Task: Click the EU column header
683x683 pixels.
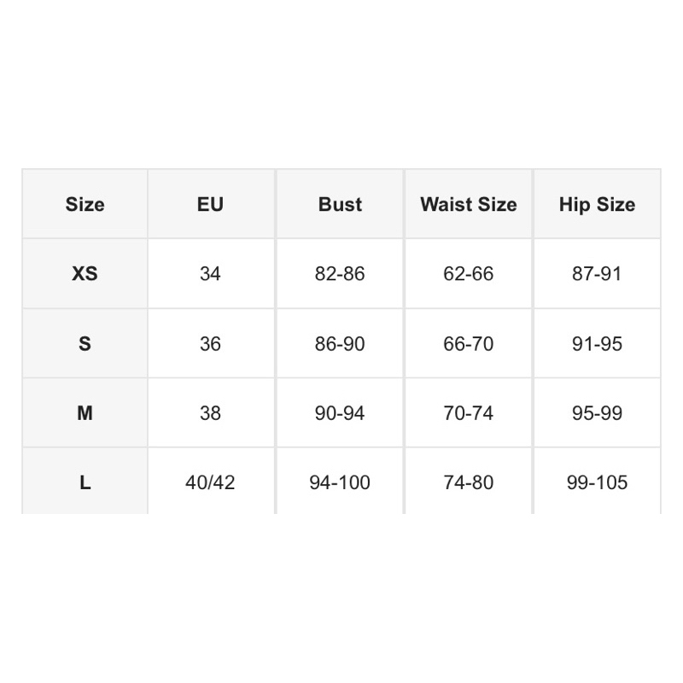Action: pos(210,204)
